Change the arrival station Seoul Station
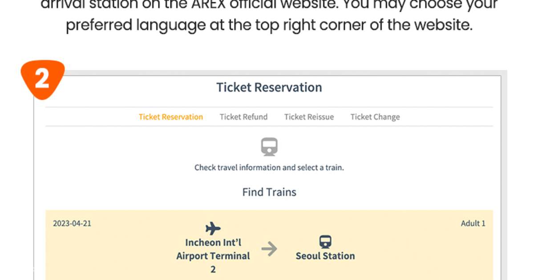Viewport: 534px width, 280px height. coord(326,256)
